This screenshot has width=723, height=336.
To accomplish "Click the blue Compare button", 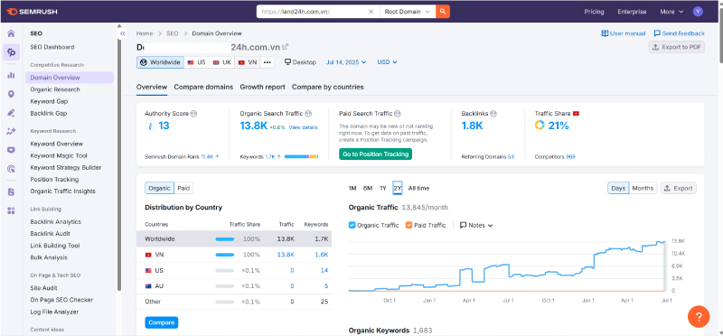I will pyautogui.click(x=162, y=322).
